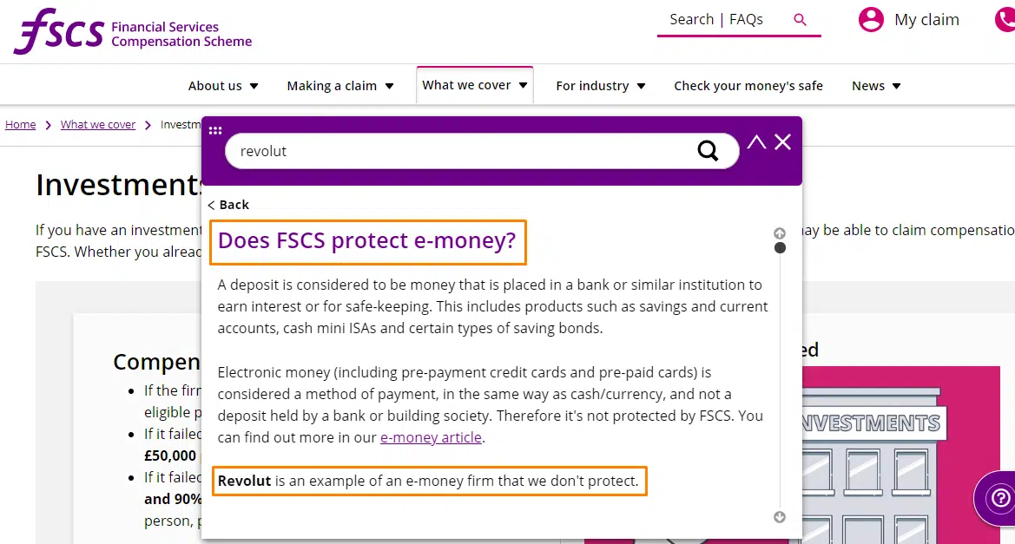The height and width of the screenshot is (544, 1015).
Task: Open the My claim account icon
Action: pyautogui.click(x=871, y=19)
